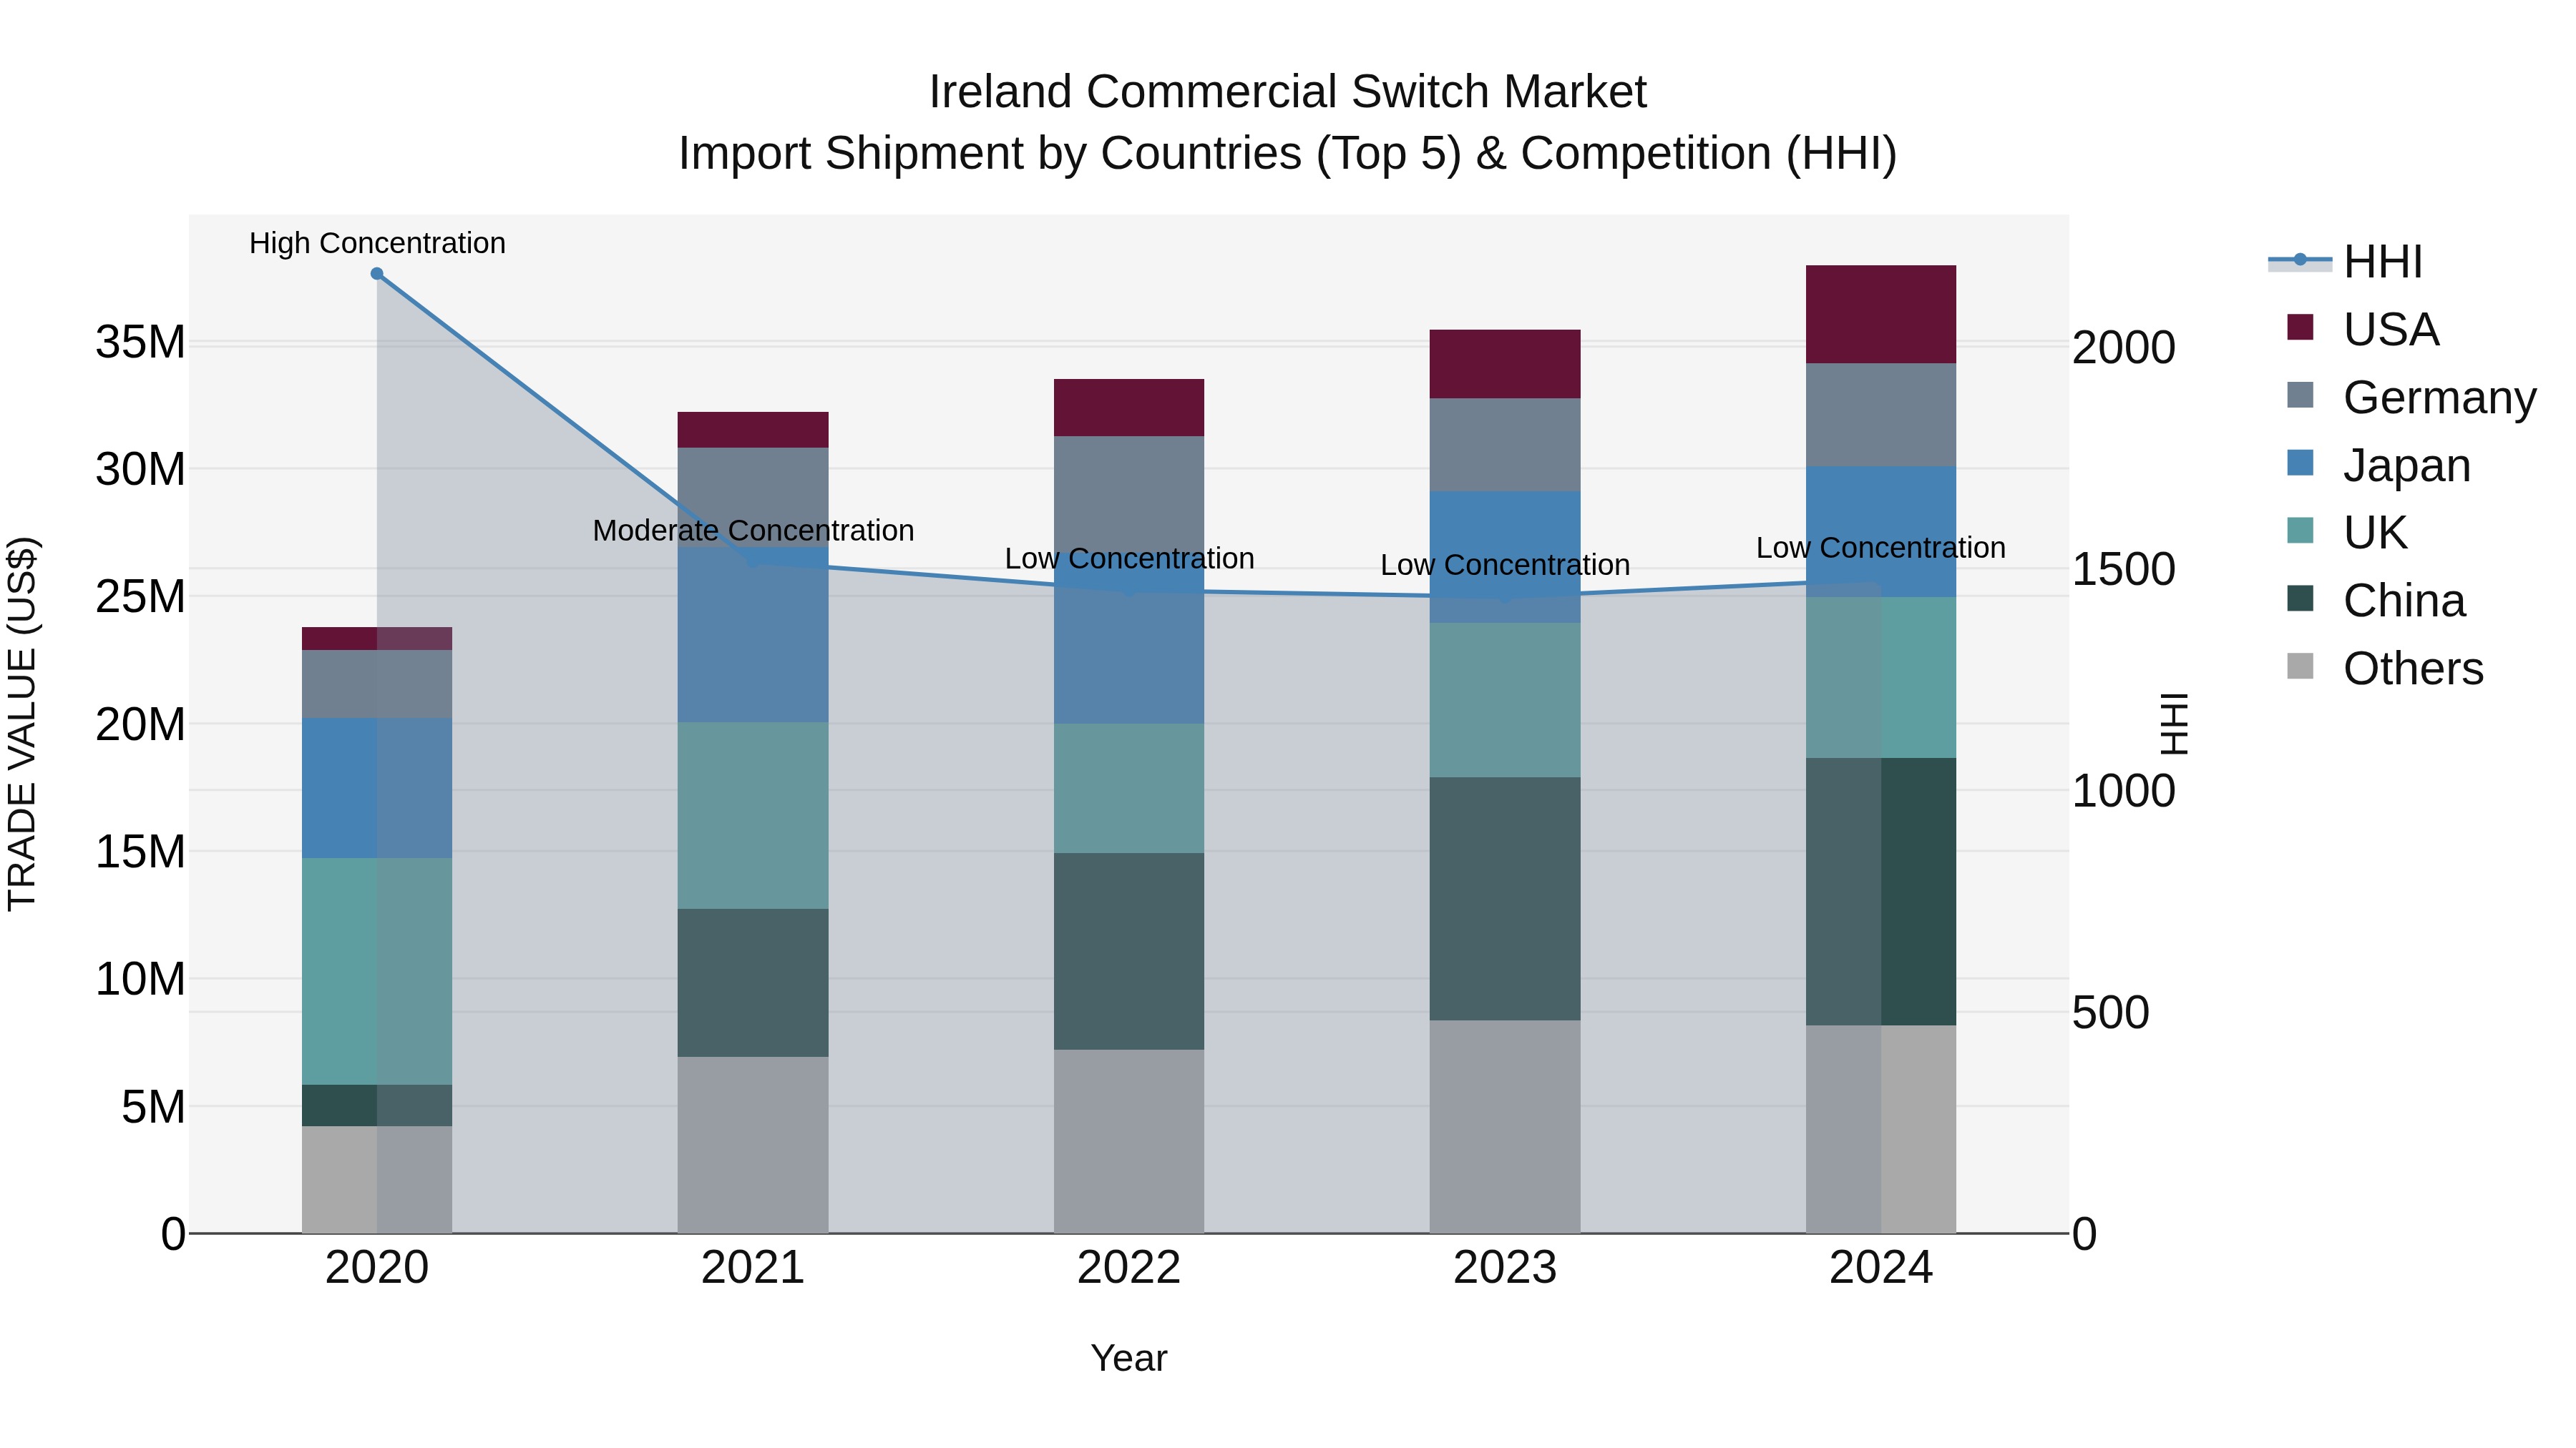Click the Germany segment of 2024 bar
Screen dimensions: 2576x1448
click(1880, 415)
